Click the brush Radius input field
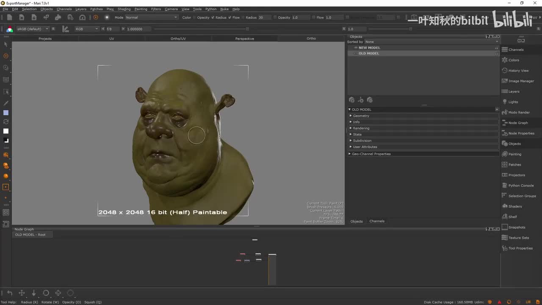This screenshot has height=305, width=542. click(x=264, y=17)
